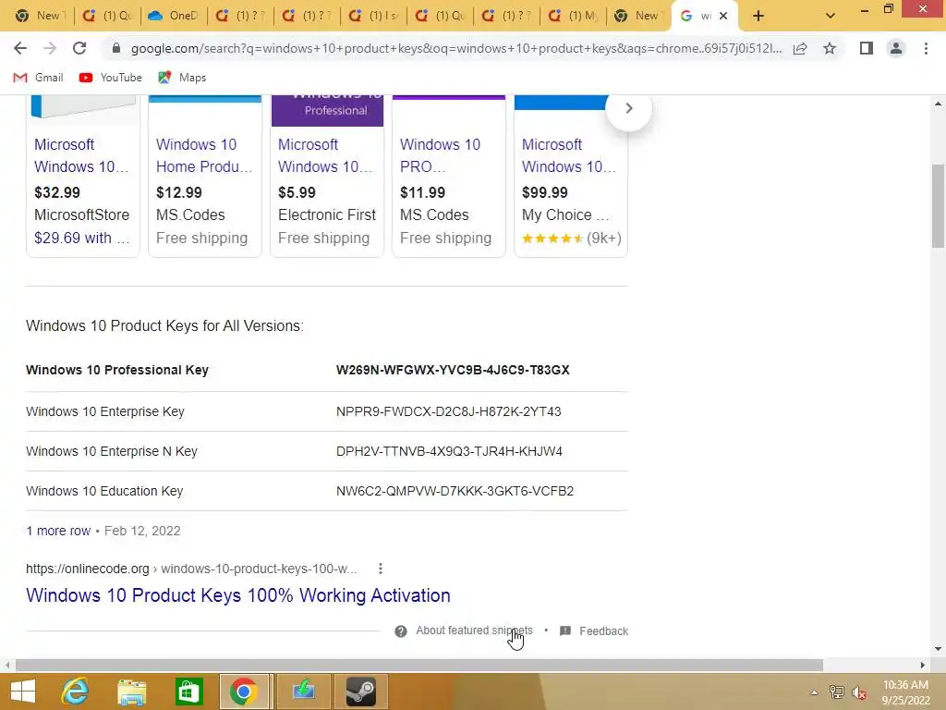This screenshot has height=710, width=946.
Task: Open About featured snippets link
Action: [474, 630]
